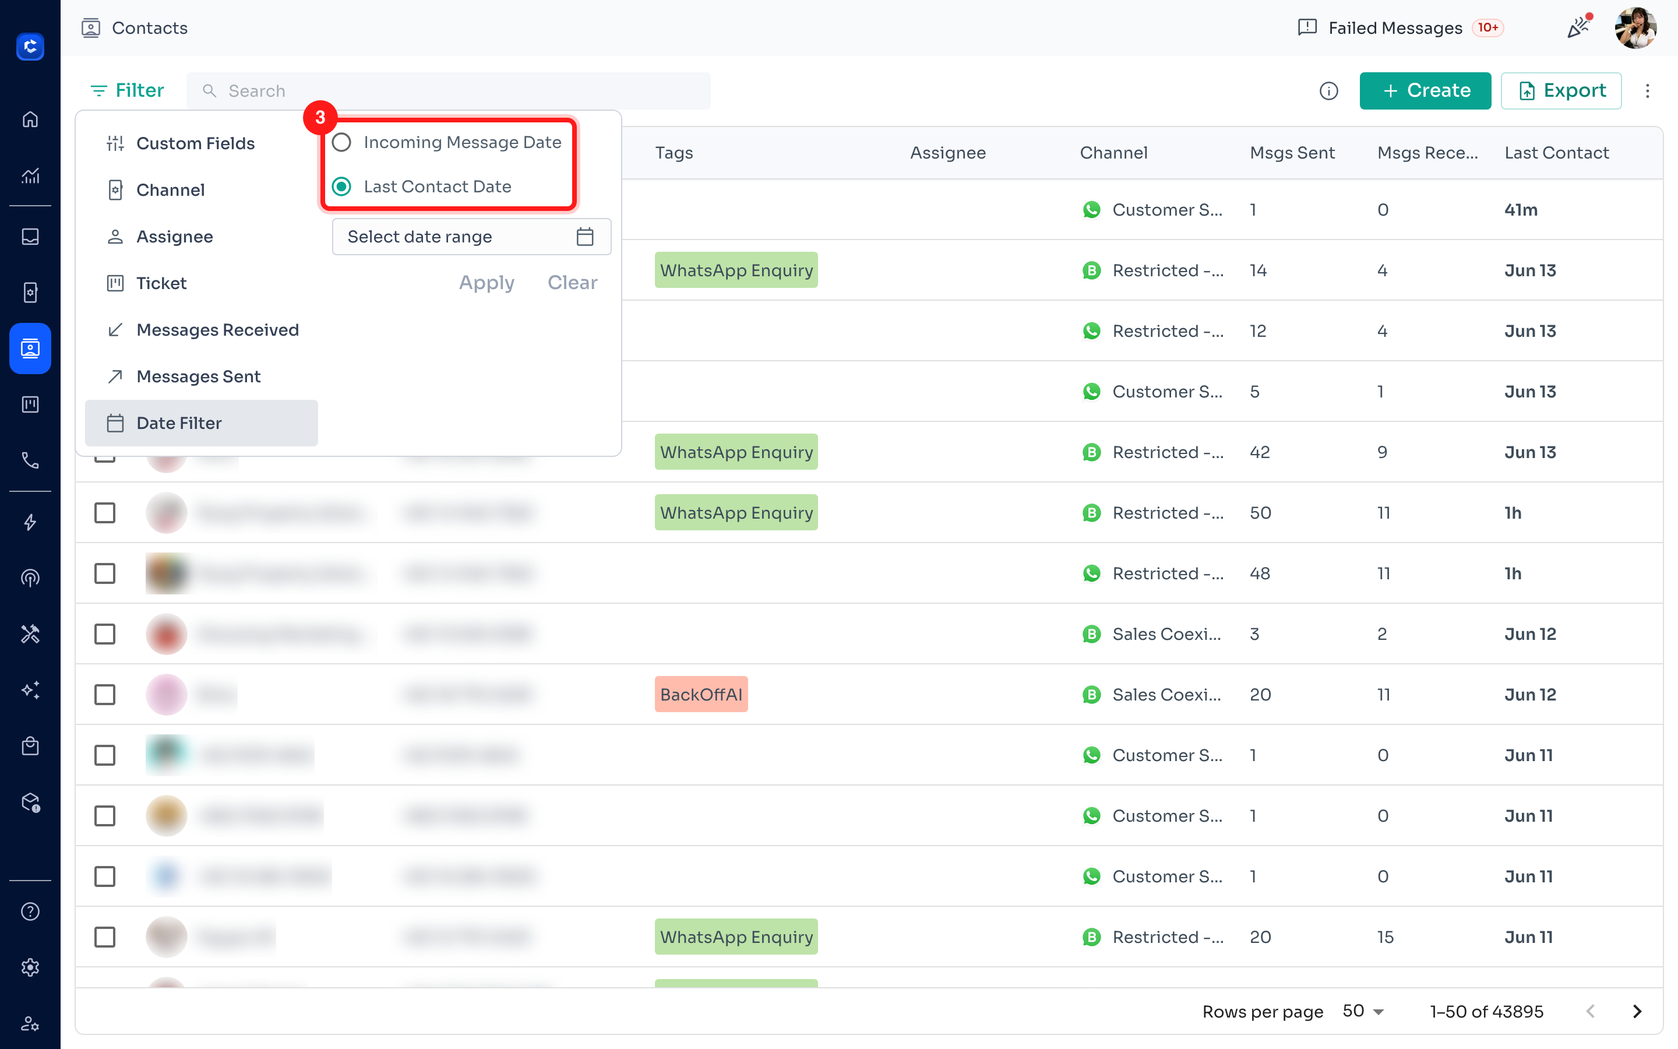Open the celebration announcements icon
Image resolution: width=1678 pixels, height=1049 pixels.
(1579, 27)
